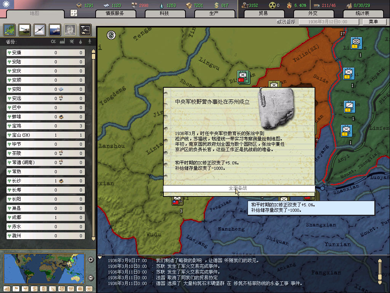Click the nation flag at top-left corner
This screenshot has height=293, width=390.
tap(7, 5)
